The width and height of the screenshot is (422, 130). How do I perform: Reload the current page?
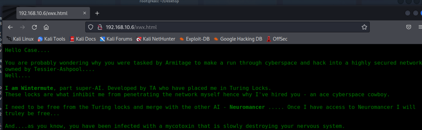34,27
